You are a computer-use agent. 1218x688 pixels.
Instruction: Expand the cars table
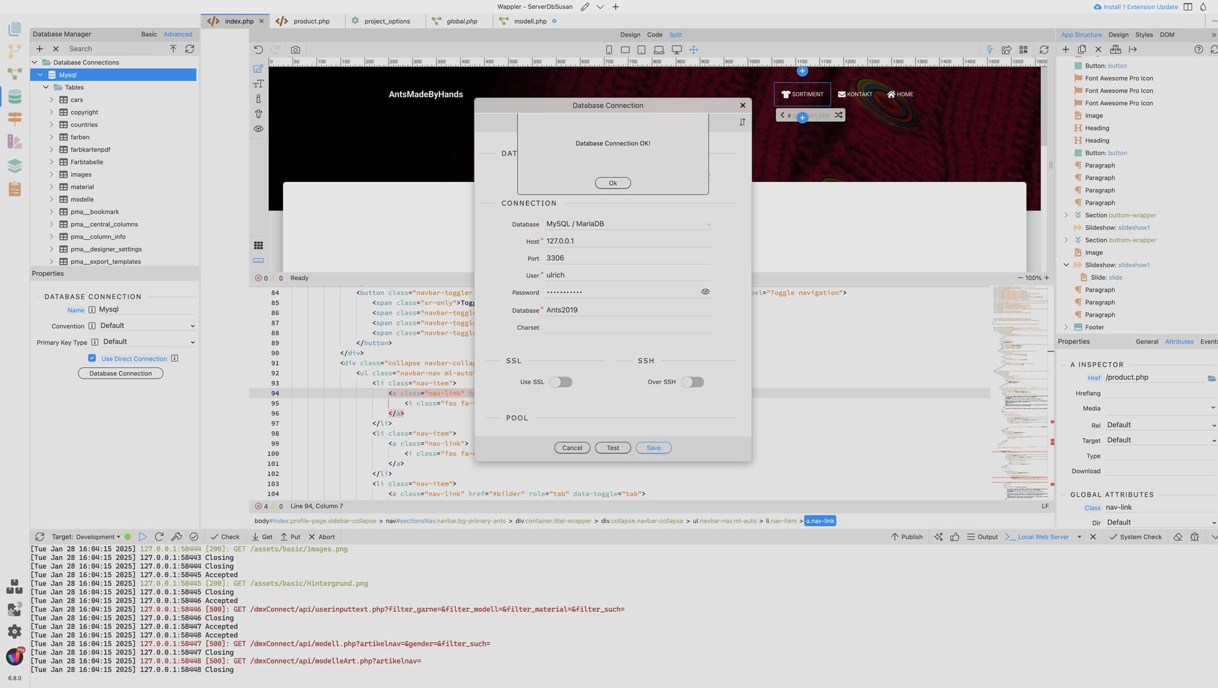click(x=51, y=100)
